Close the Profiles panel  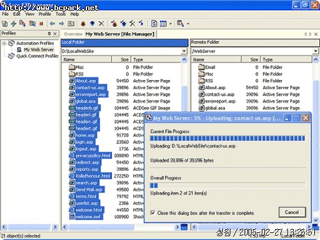click(x=55, y=34)
